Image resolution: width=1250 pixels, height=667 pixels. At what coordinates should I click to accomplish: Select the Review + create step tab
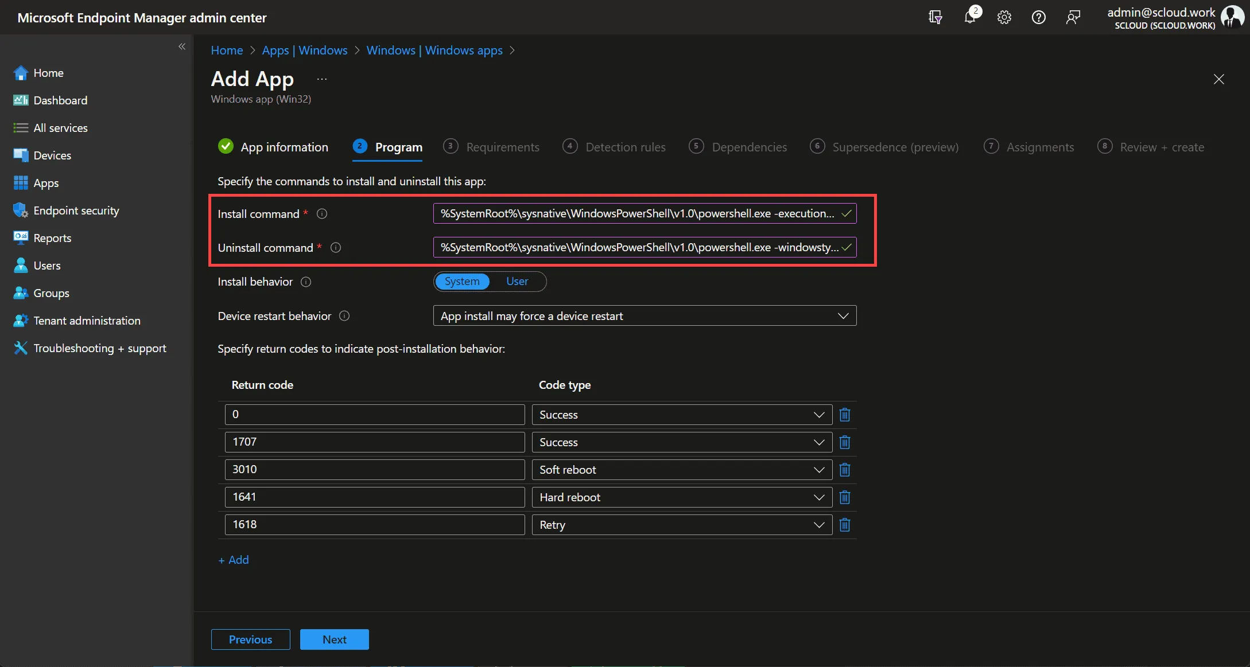pos(1150,147)
